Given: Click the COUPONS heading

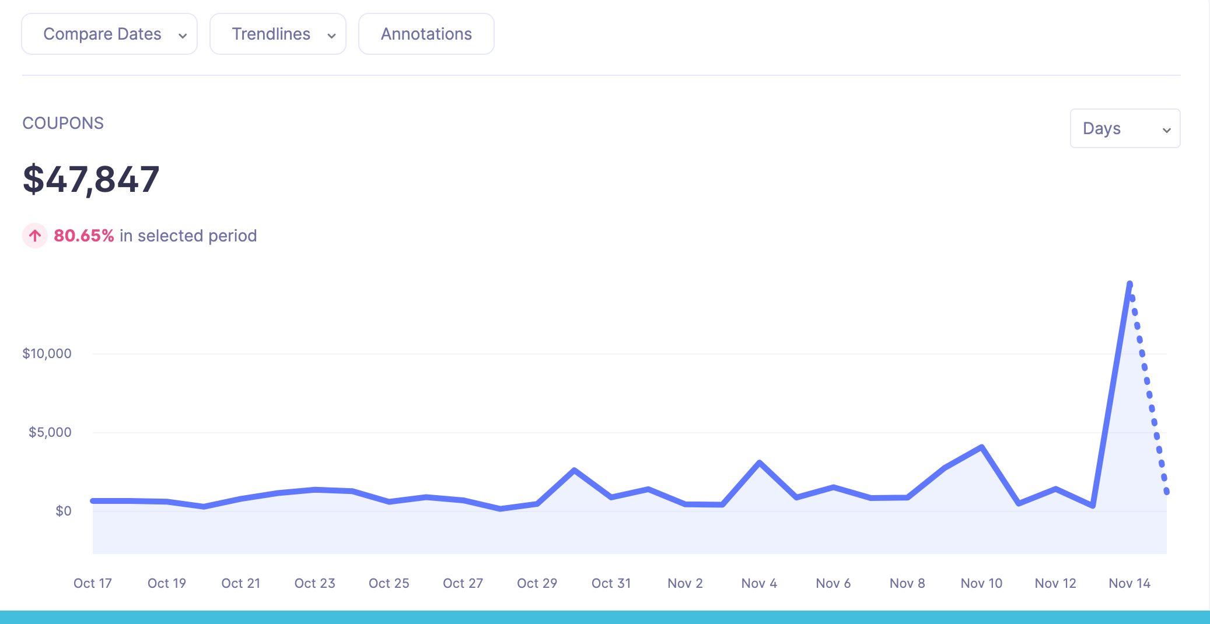Looking at the screenshot, I should pyautogui.click(x=63, y=123).
